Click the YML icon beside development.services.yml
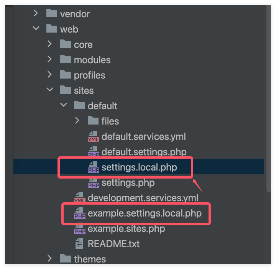The width and height of the screenshot is (276, 269). tap(80, 198)
